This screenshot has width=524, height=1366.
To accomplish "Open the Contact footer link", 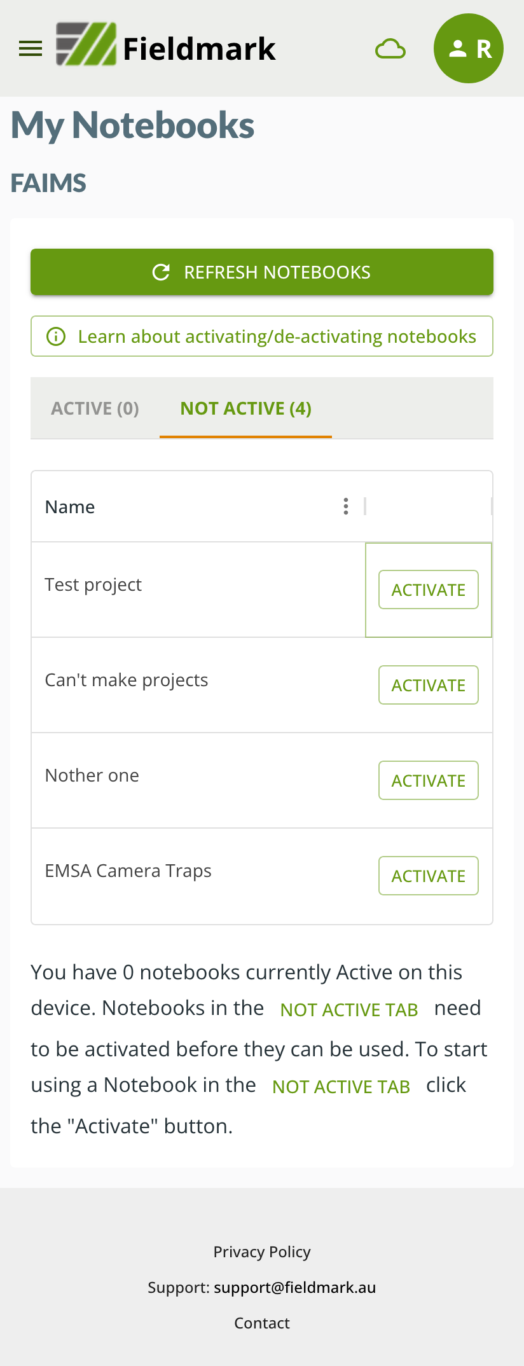I will [x=262, y=1323].
